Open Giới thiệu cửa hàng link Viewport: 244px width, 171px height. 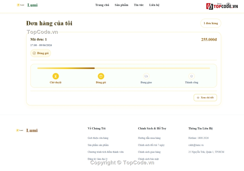(98, 138)
